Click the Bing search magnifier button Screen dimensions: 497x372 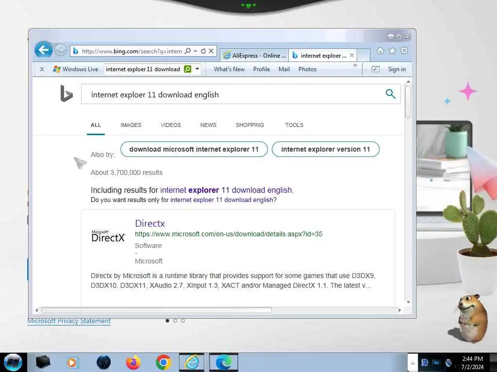tap(391, 94)
